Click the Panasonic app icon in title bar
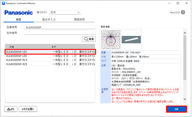Screen dimensions: 192x117 click(3, 3)
